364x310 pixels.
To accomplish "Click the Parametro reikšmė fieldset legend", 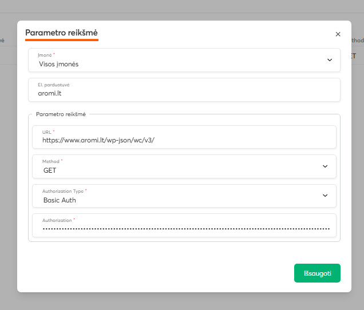I will pyautogui.click(x=61, y=114).
